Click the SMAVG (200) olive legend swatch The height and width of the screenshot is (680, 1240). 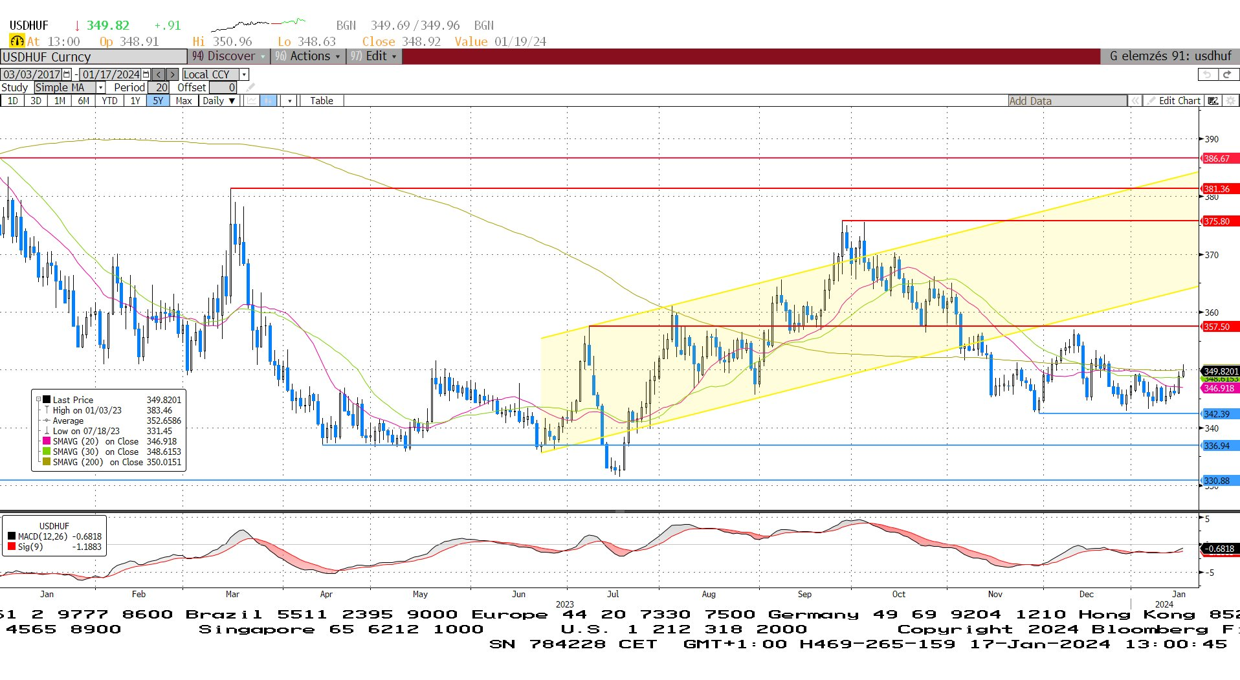point(47,462)
